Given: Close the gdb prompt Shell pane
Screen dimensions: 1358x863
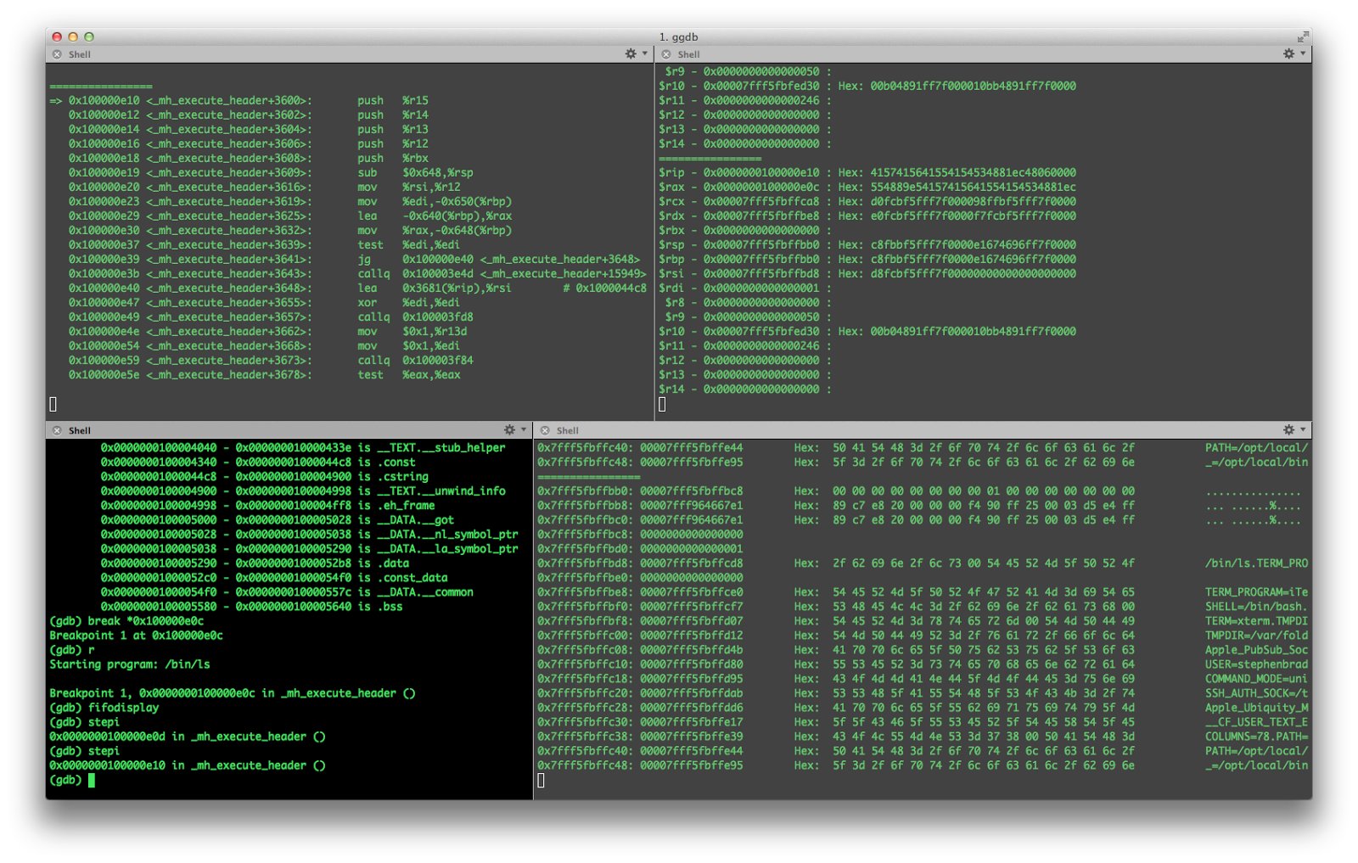Looking at the screenshot, I should pyautogui.click(x=57, y=431).
